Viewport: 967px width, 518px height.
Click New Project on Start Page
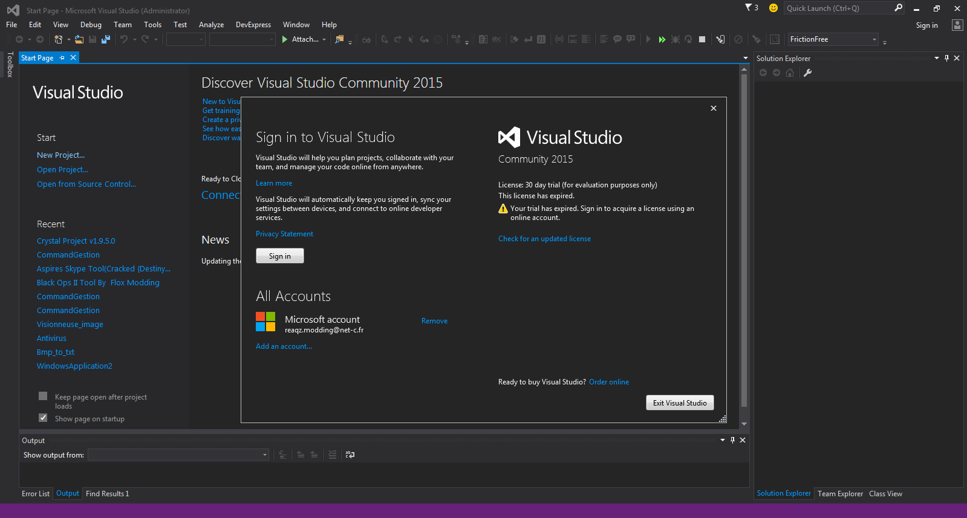(60, 155)
